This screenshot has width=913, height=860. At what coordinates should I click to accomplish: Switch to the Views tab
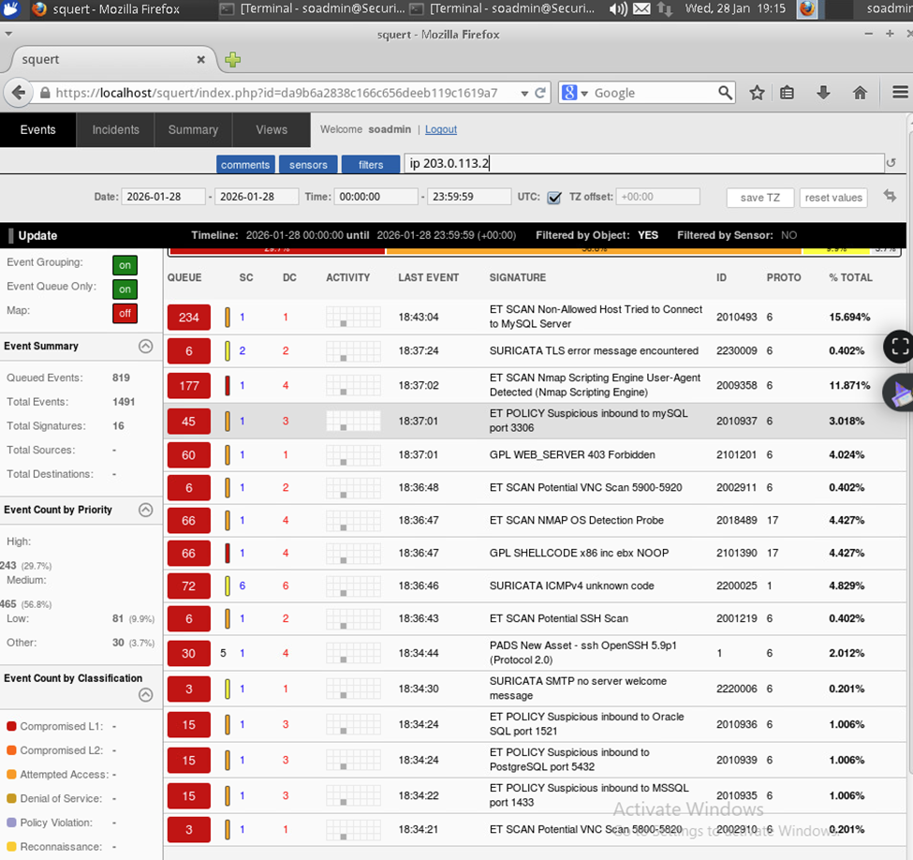point(272,129)
